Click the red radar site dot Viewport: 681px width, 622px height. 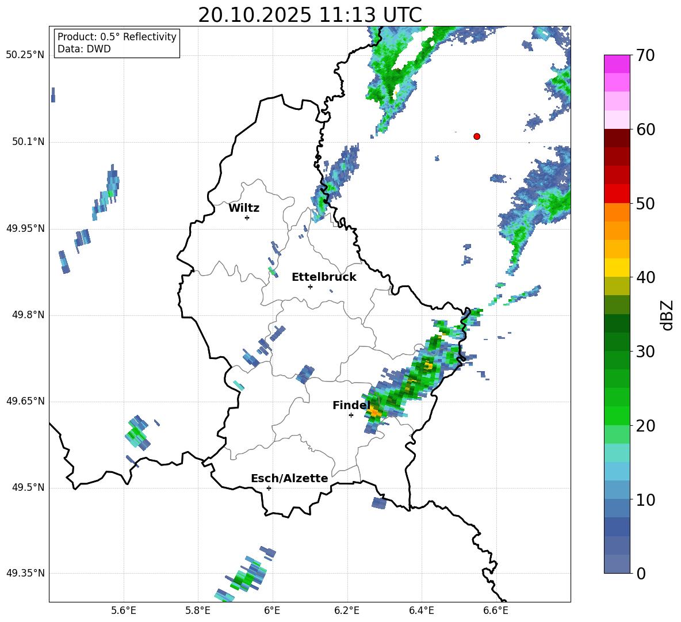pyautogui.click(x=477, y=136)
